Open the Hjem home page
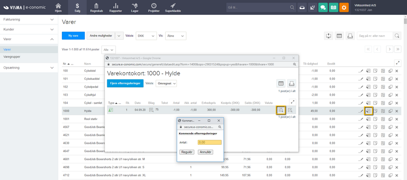 tap(58, 8)
